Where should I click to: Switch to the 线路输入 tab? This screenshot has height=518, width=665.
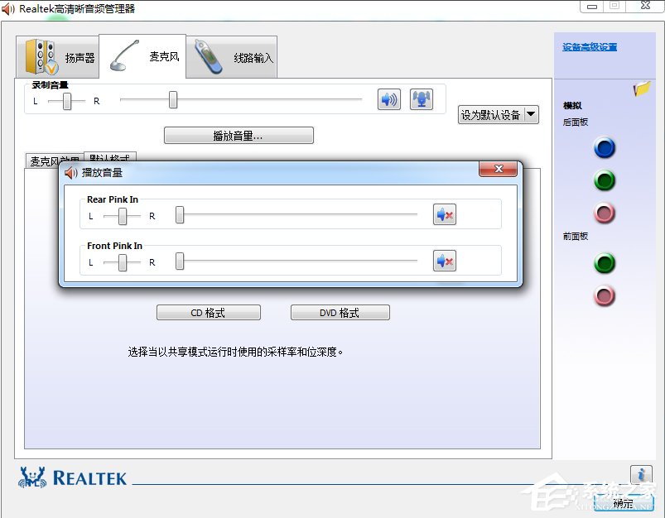pyautogui.click(x=233, y=55)
